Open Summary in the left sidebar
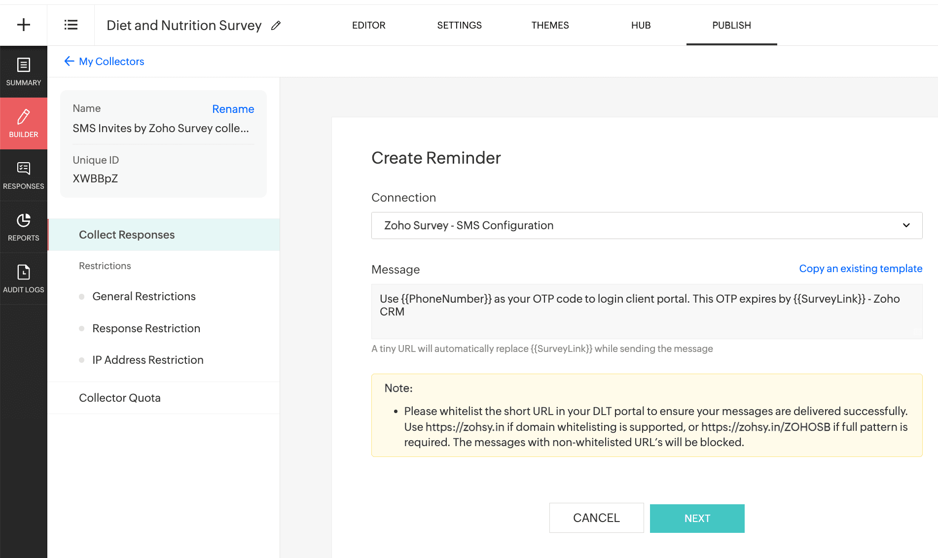 (24, 72)
